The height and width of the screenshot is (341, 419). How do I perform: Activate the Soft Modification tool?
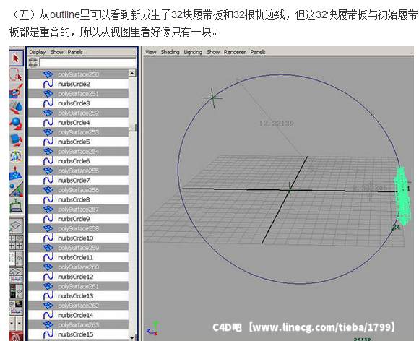tap(16, 173)
